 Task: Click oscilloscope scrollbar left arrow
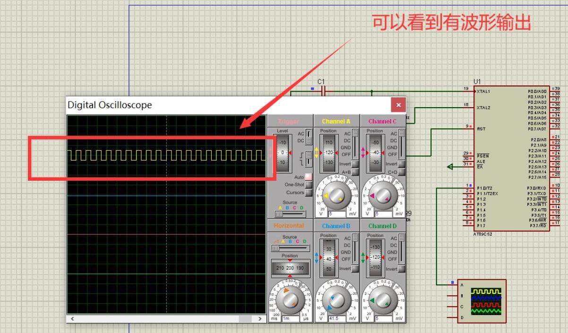(x=72, y=319)
